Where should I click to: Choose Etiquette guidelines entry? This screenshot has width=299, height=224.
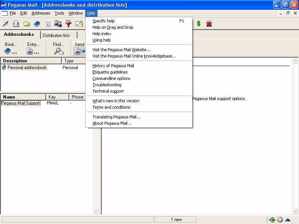click(x=139, y=72)
